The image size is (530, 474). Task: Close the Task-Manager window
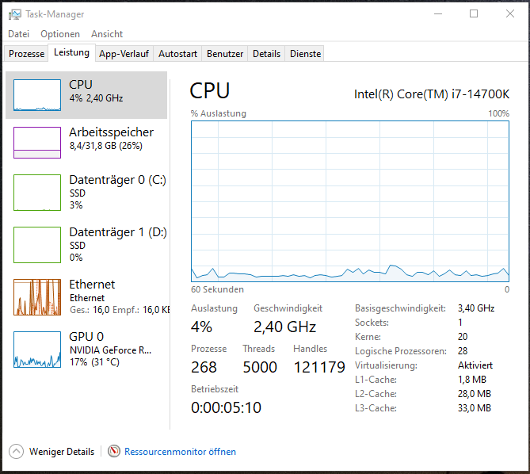510,13
